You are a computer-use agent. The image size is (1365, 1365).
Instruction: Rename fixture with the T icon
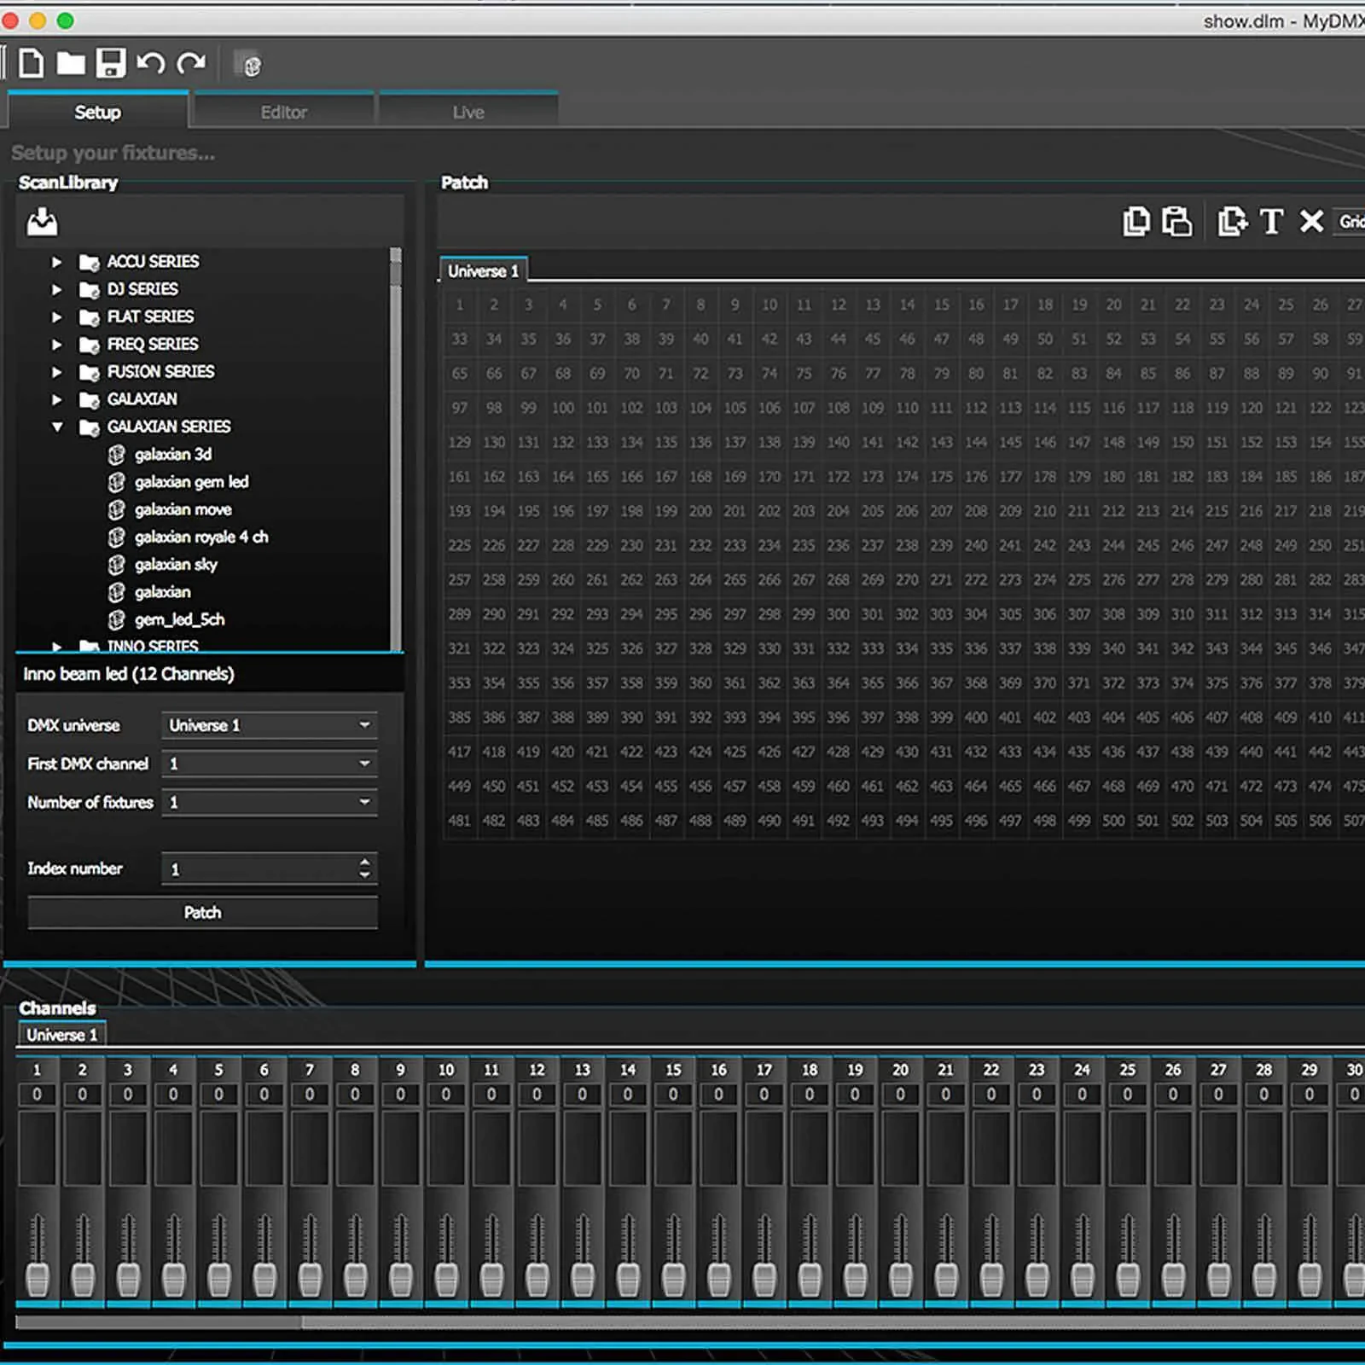tap(1271, 222)
